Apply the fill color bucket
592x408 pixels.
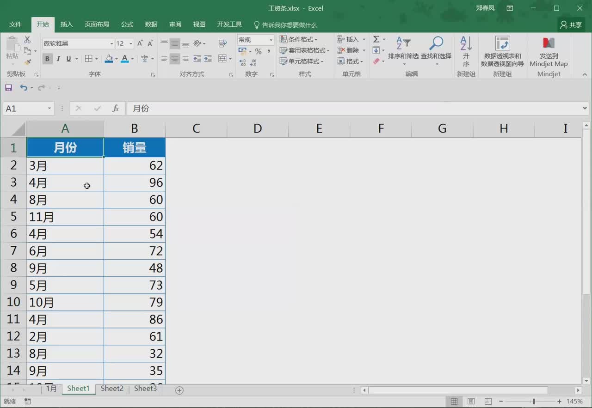point(109,59)
